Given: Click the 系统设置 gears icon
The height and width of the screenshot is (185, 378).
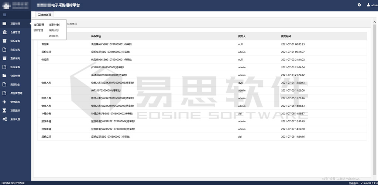Looking at the screenshot, I should (4, 119).
